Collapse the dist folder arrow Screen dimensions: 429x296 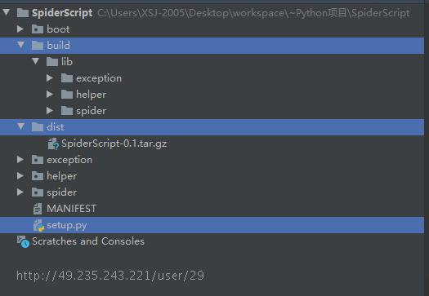click(21, 126)
